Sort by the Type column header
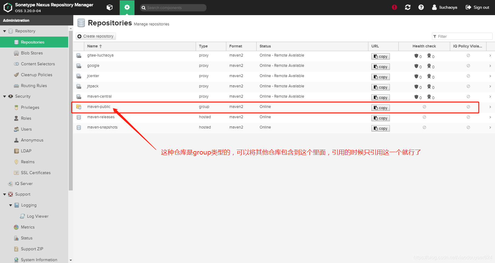Viewport: 495px width, 263px height. click(211, 46)
